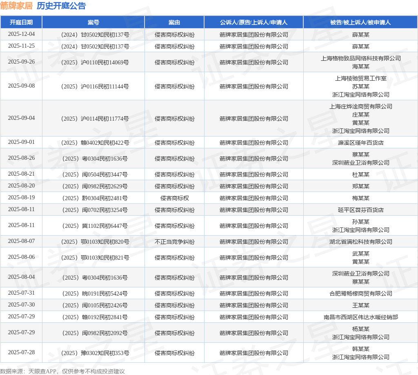418x375 pixels.
Task: Click case number (2025)赣0402知民初422号
Action: (x=95, y=143)
